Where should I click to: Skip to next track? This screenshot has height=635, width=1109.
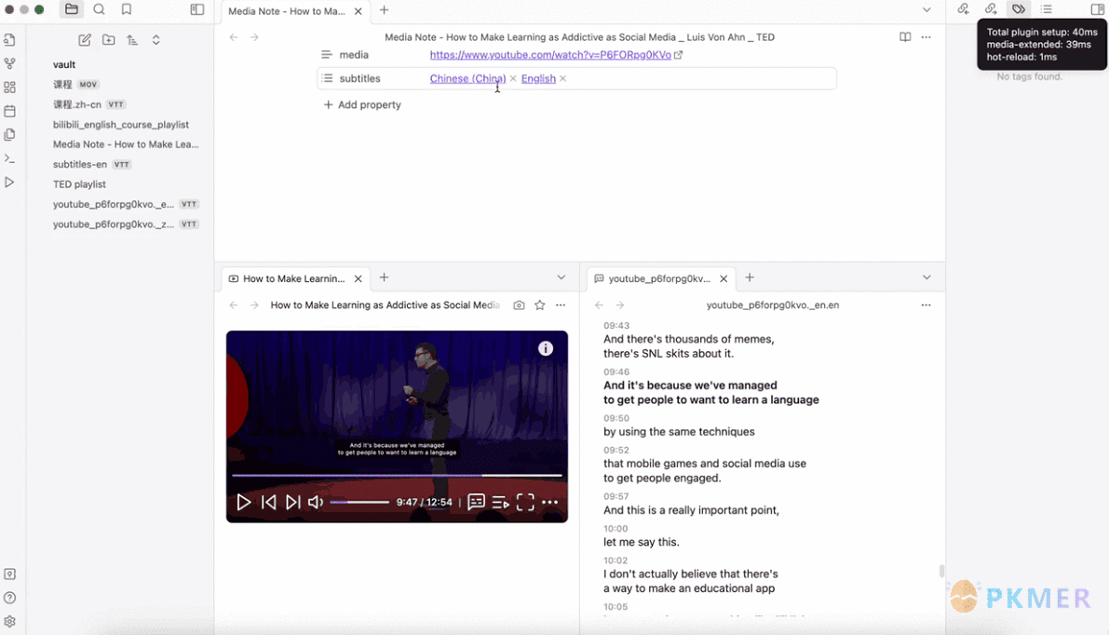tap(292, 502)
